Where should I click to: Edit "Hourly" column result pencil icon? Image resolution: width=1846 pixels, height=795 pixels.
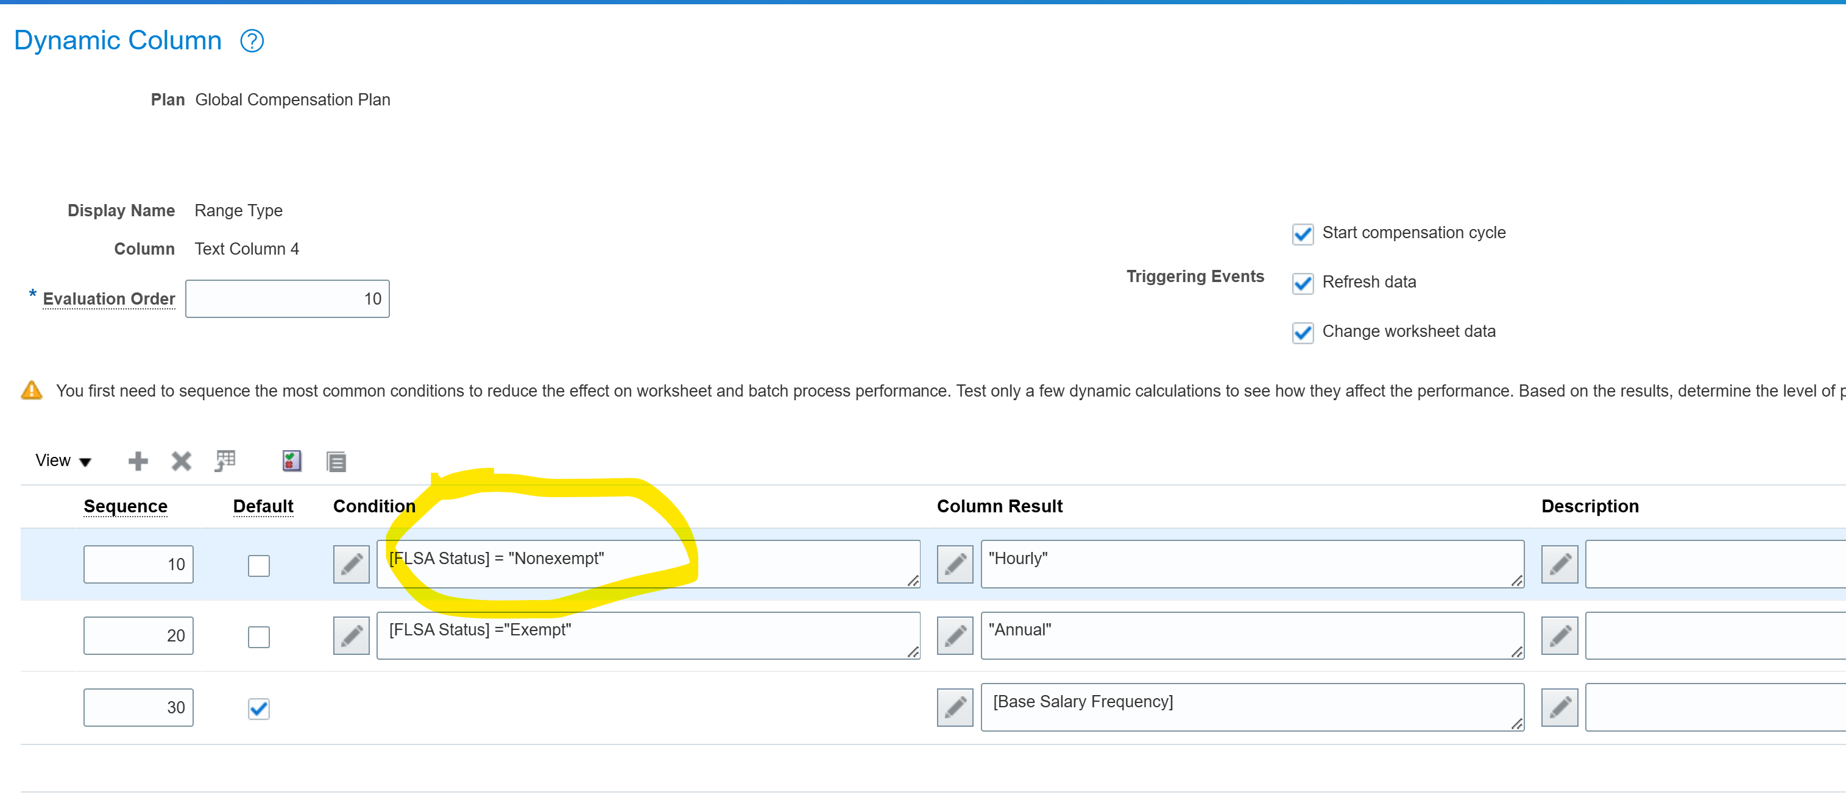pyautogui.click(x=955, y=564)
